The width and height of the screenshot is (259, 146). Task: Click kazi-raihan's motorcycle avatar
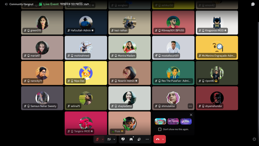pos(129,23)
